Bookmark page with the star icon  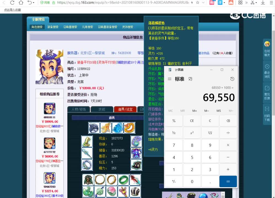pyautogui.click(x=198, y=3)
